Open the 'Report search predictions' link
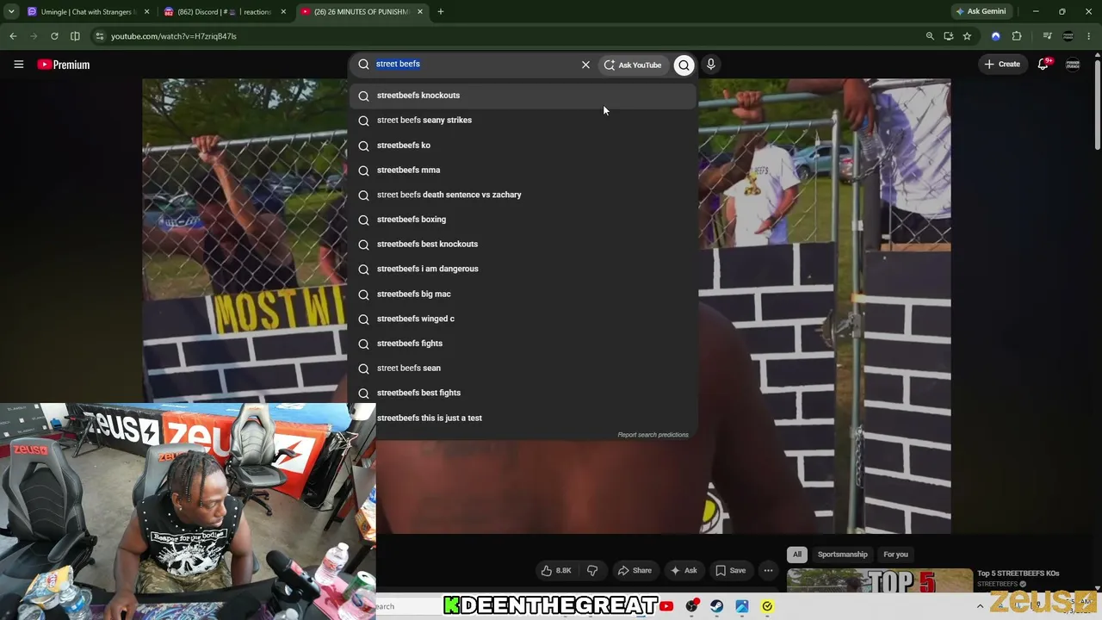The image size is (1102, 620). 653,435
